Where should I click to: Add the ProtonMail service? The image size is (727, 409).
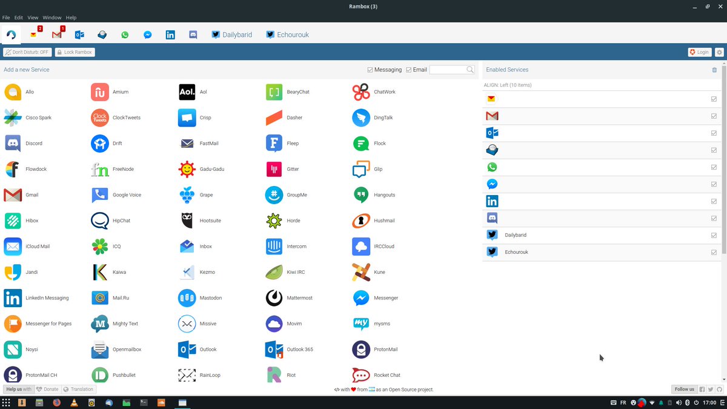375,350
